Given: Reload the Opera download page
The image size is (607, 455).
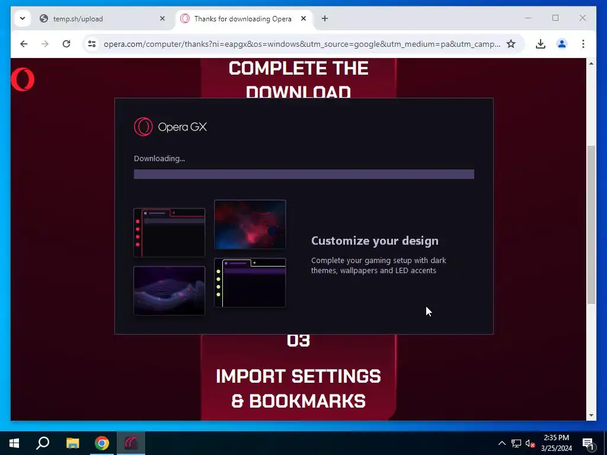Looking at the screenshot, I should (66, 44).
